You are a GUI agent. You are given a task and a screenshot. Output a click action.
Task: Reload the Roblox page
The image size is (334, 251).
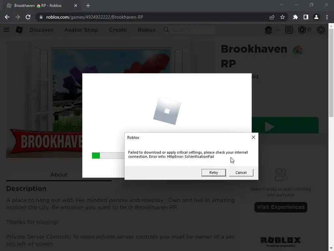28,17
